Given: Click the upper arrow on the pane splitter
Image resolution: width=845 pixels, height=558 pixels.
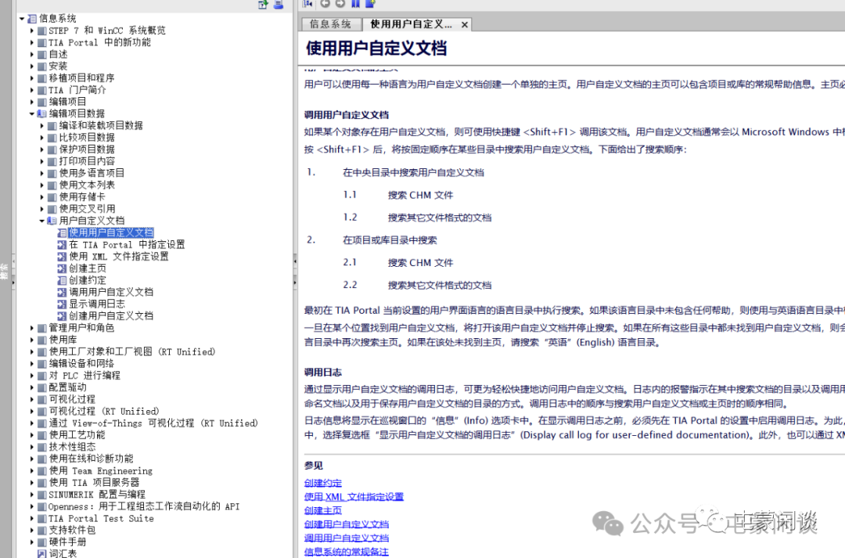Looking at the screenshot, I should click(x=295, y=261).
